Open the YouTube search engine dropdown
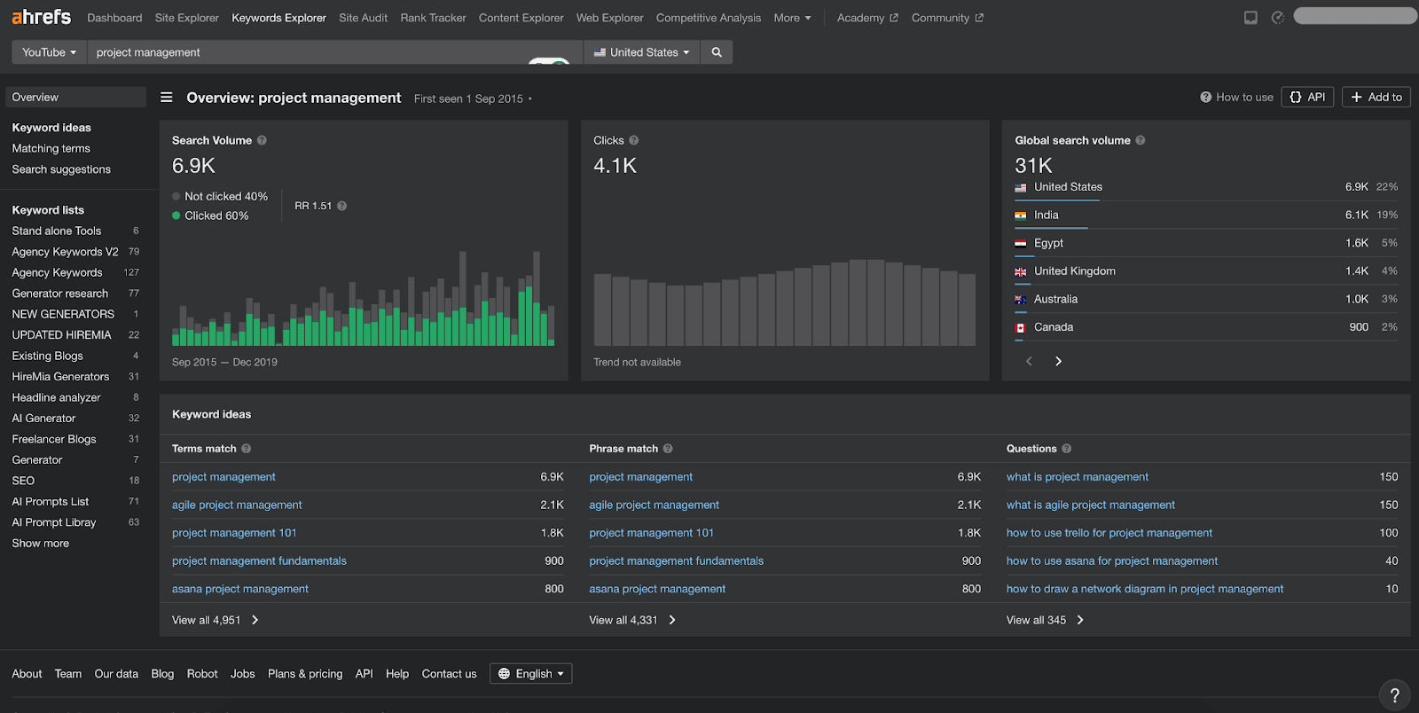 click(49, 52)
